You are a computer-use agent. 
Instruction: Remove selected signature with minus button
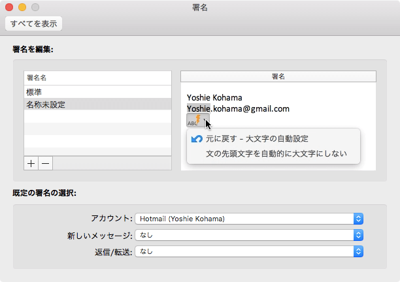click(x=46, y=163)
